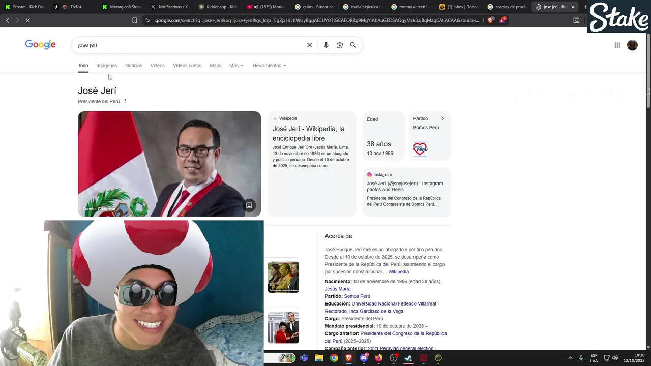The width and height of the screenshot is (651, 366).
Task: Click the Brave rewards triangle icon
Action: (x=502, y=20)
